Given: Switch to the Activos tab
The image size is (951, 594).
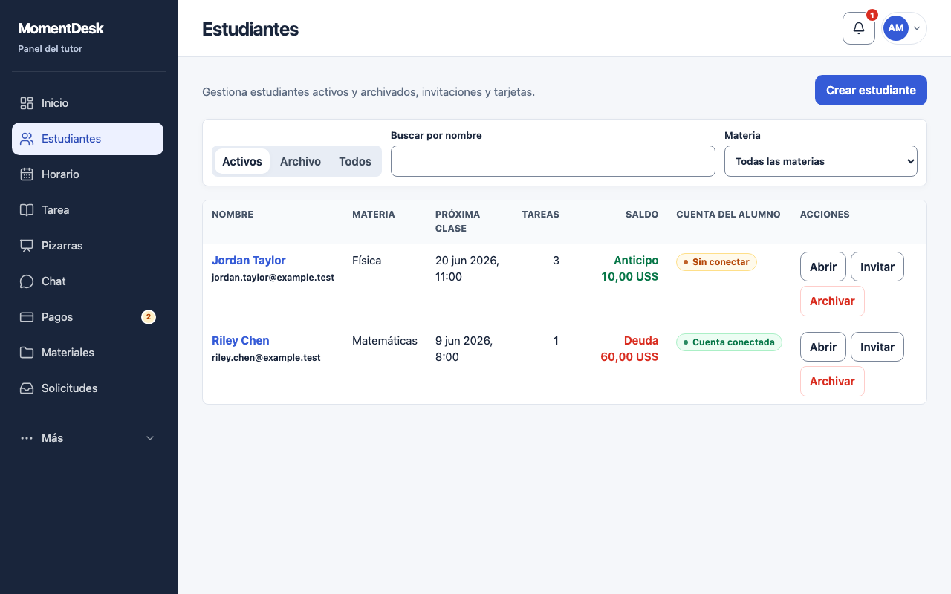Looking at the screenshot, I should tap(242, 161).
